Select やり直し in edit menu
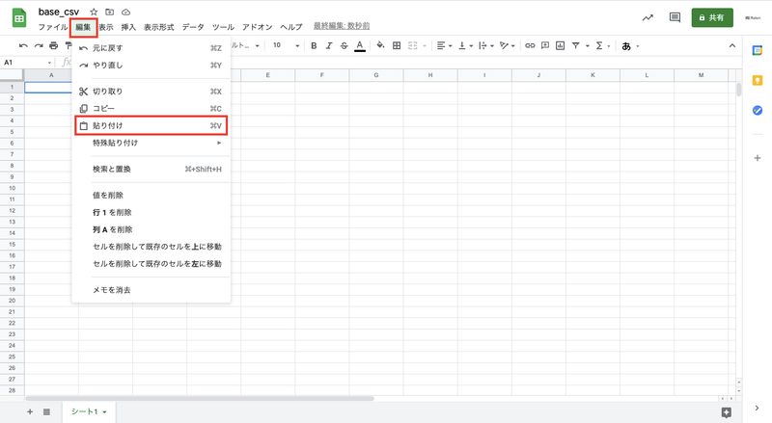The height and width of the screenshot is (423, 772). (152, 65)
